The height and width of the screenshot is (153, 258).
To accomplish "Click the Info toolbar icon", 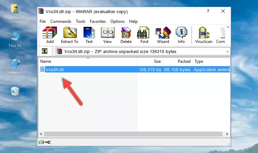I will 181,35.
